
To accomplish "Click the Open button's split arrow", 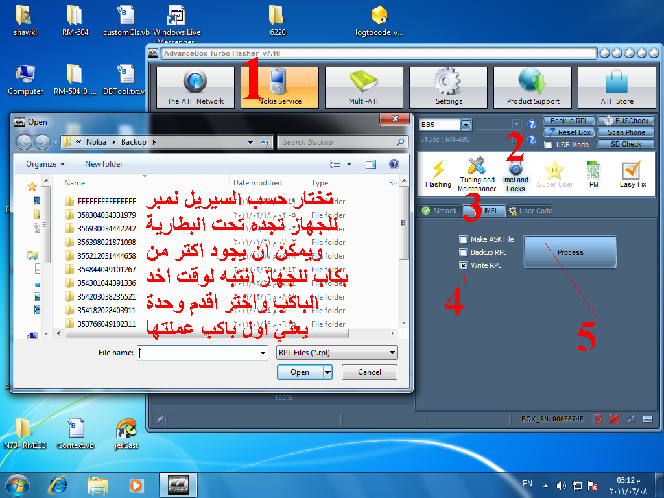I will (327, 372).
